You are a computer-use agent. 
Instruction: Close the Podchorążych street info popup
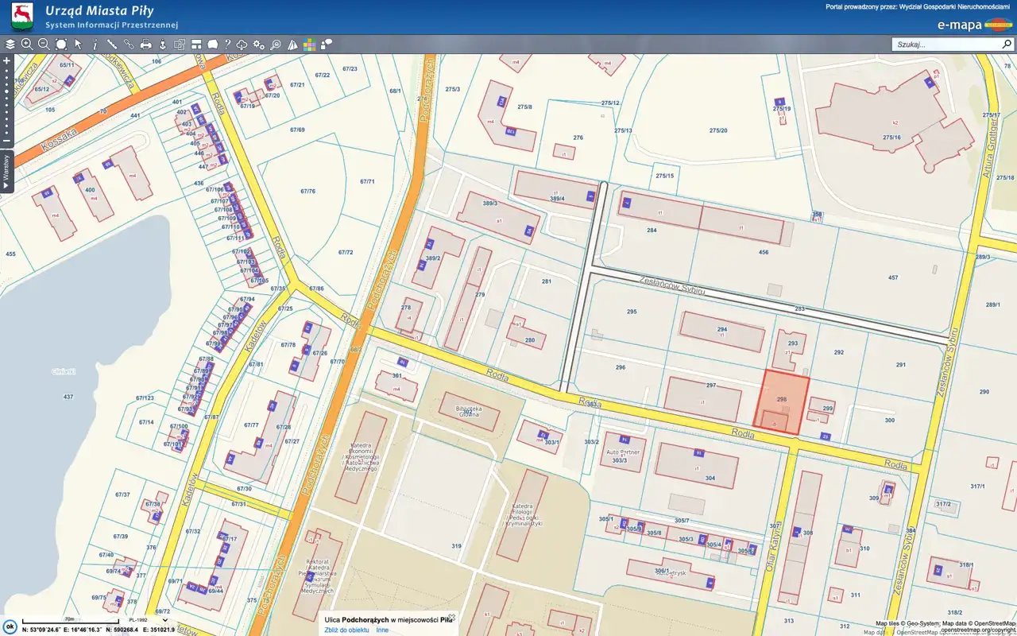pos(451,617)
